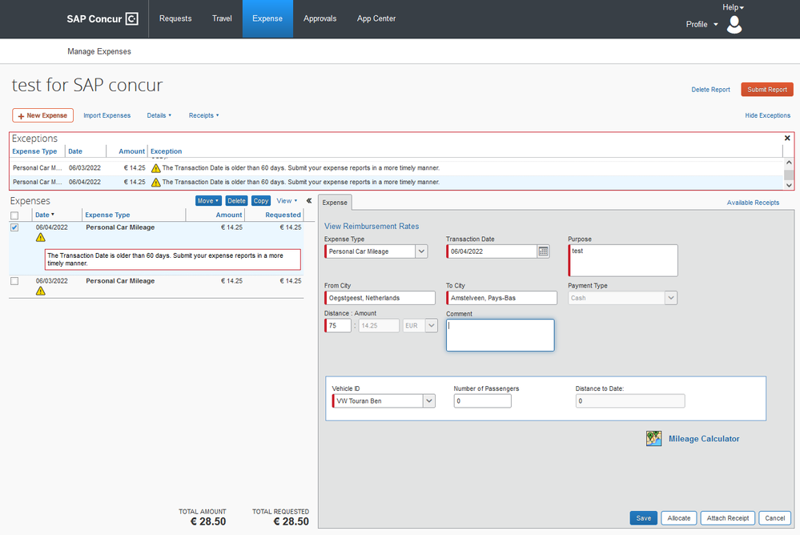Click warning icon in 06/03/2022 exception row

(155, 168)
